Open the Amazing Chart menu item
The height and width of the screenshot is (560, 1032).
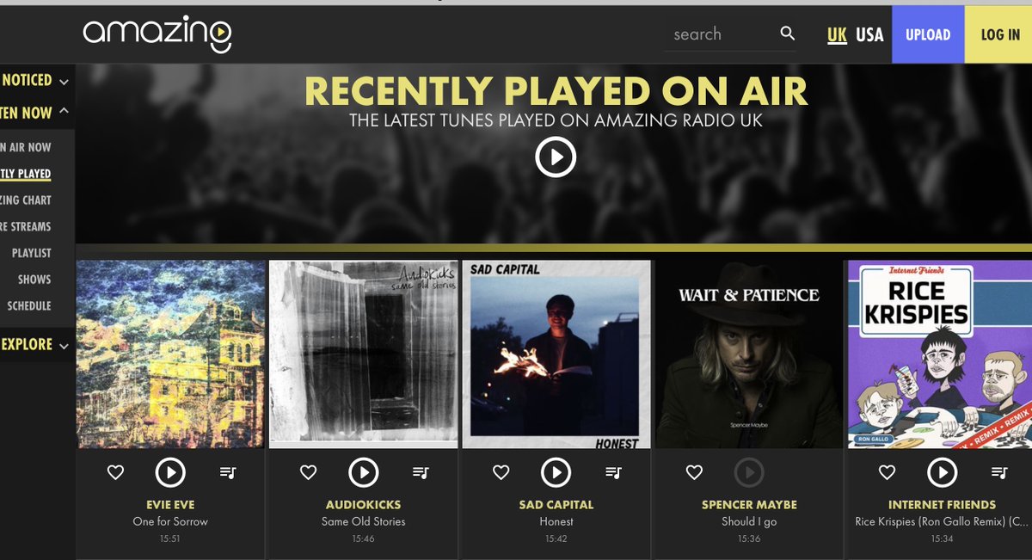tap(26, 200)
